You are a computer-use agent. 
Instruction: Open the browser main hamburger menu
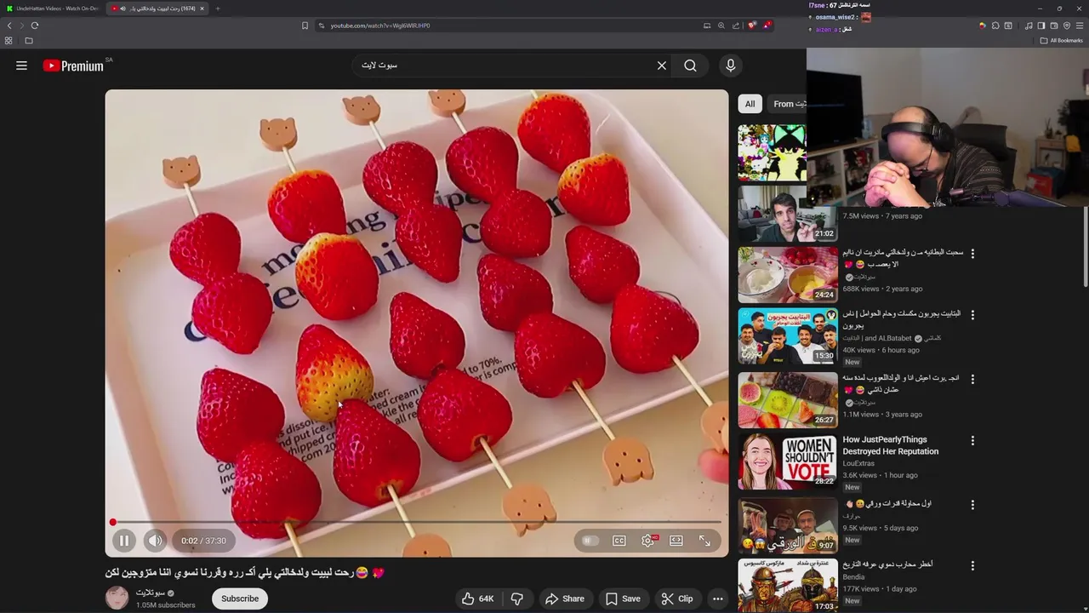(1080, 26)
